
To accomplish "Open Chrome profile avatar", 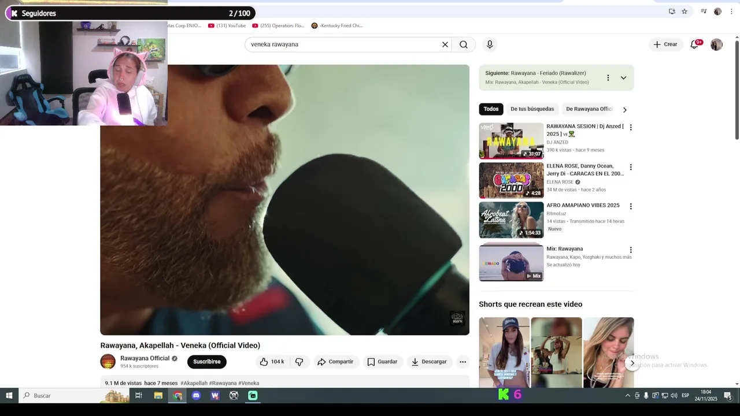I will click(x=717, y=12).
